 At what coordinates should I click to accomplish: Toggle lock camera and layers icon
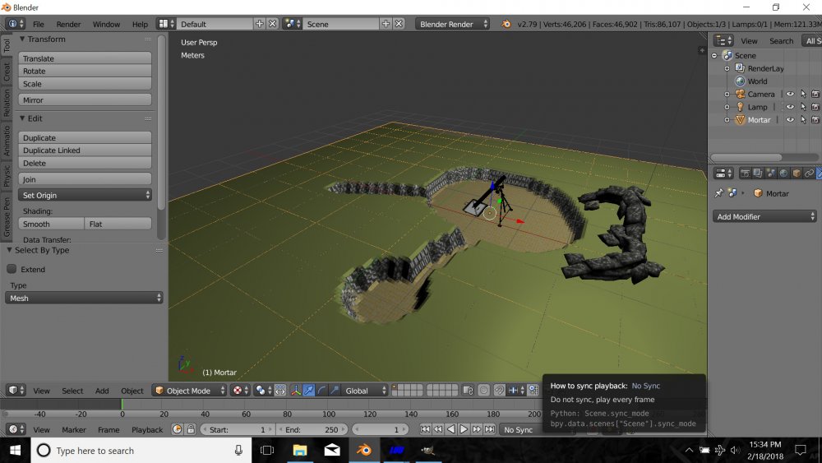tap(469, 390)
